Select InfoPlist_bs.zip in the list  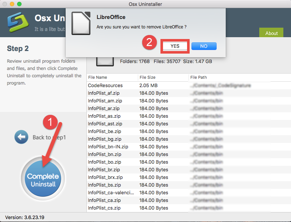click(x=189, y=185)
